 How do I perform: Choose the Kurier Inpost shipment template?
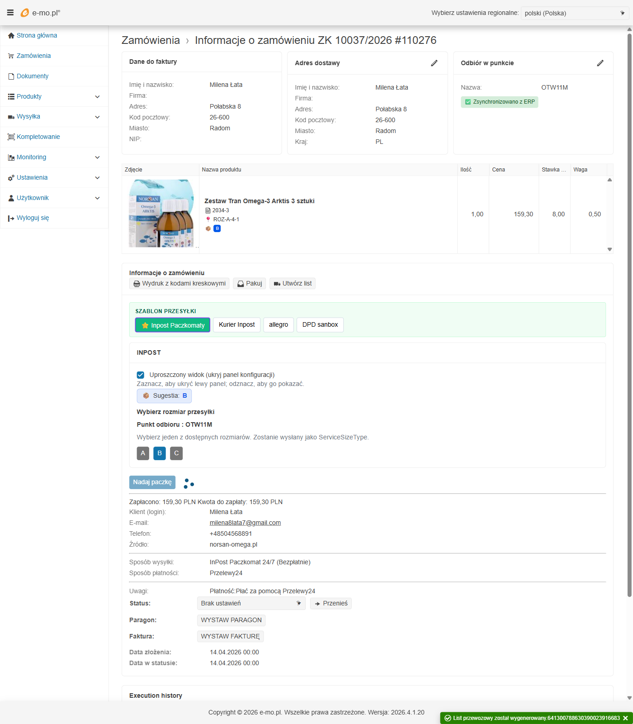click(236, 324)
